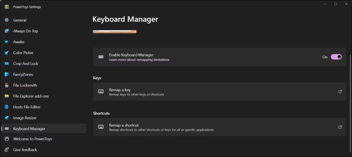This screenshot has height=157, width=352.
Task: Open Image Resizer settings
Action: (x=44, y=118)
